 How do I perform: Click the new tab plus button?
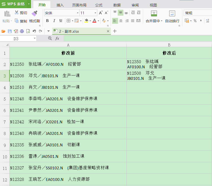115,31
